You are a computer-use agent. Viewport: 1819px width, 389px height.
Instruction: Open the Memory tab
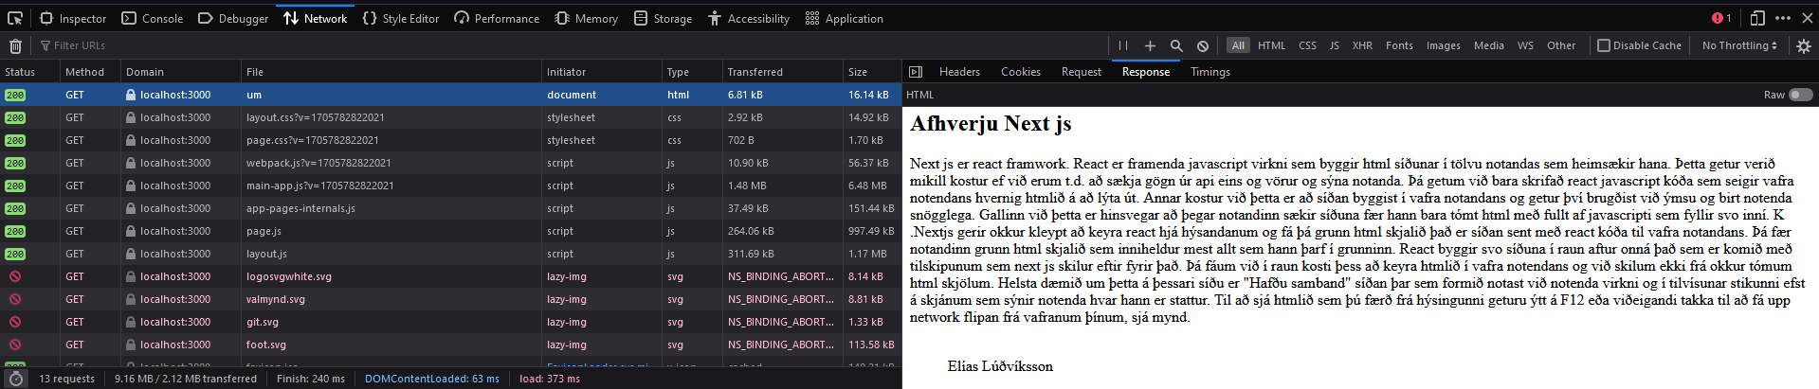pyautogui.click(x=587, y=18)
